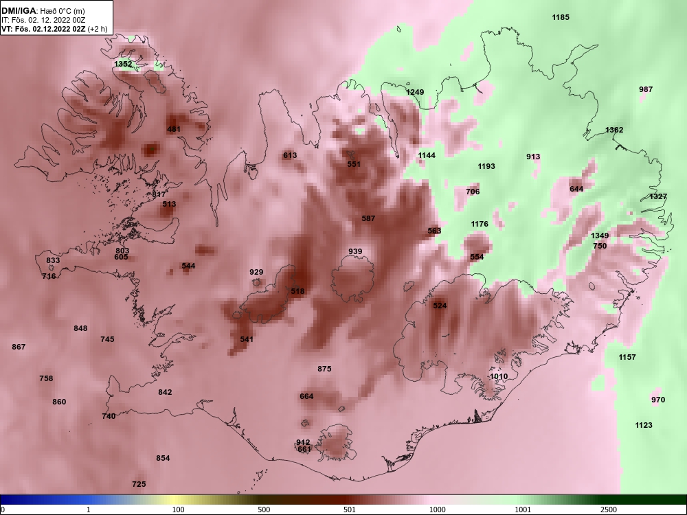Select the 970 value offshore
This screenshot has width=687, height=515.
tap(658, 400)
